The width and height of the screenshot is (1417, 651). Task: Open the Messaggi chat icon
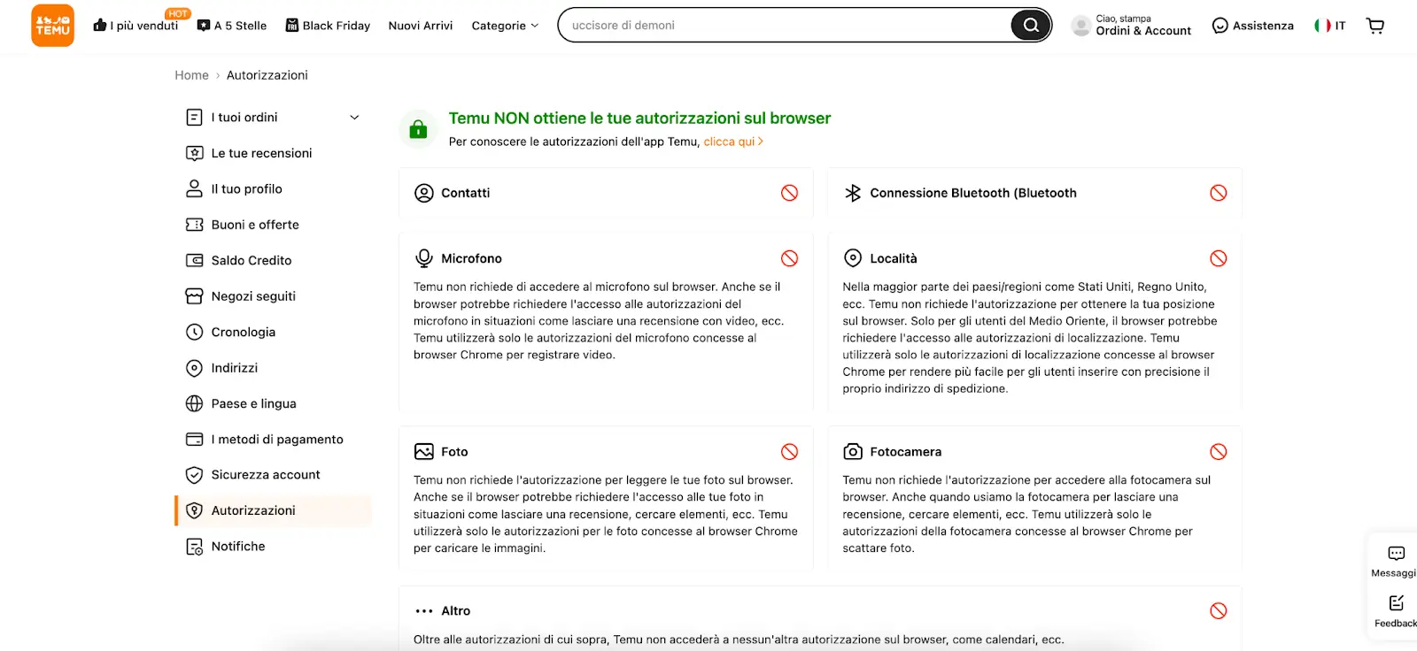coord(1397,554)
